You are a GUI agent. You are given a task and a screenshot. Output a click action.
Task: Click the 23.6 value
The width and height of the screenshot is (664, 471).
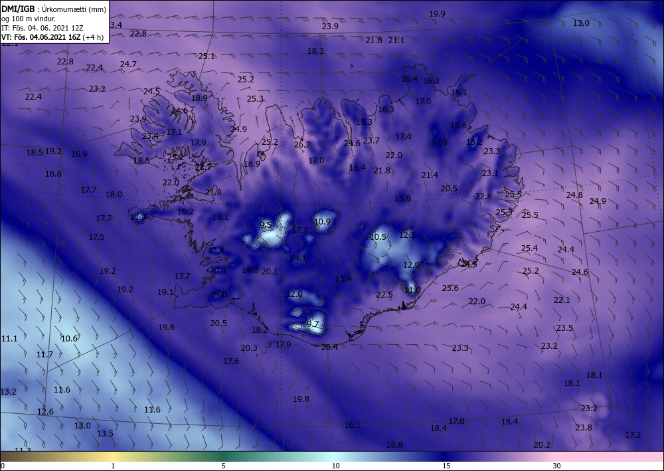coord(450,288)
